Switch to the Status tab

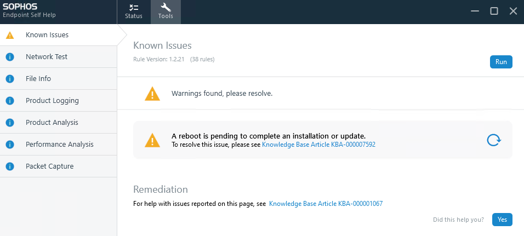[x=133, y=11]
